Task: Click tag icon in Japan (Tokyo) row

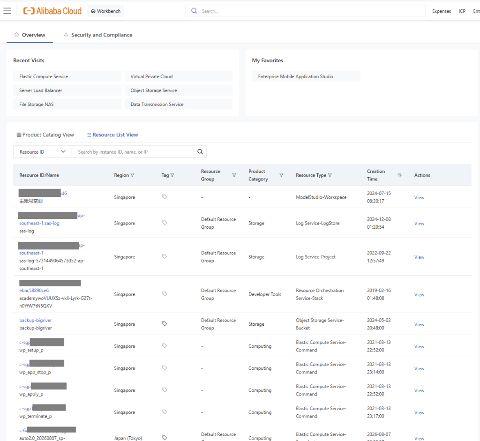Action: [165, 438]
